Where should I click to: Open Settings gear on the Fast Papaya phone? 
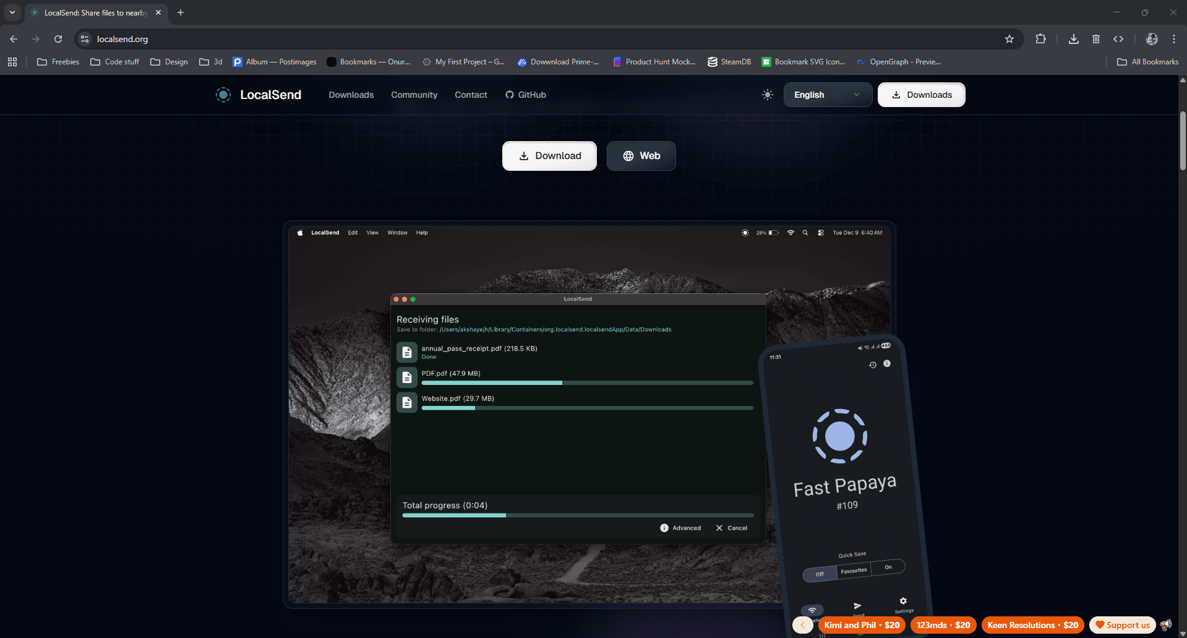tap(903, 601)
